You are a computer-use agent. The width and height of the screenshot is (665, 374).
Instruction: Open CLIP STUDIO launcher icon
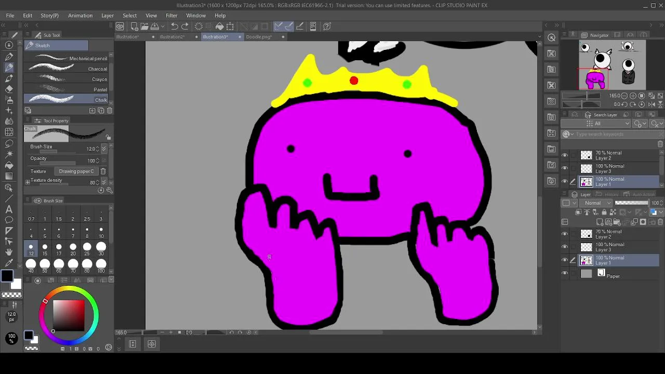120,26
